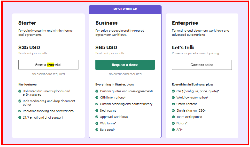Image resolution: width=250 pixels, height=147 pixels.
Task: Select the Business plan heading
Action: coord(106,23)
